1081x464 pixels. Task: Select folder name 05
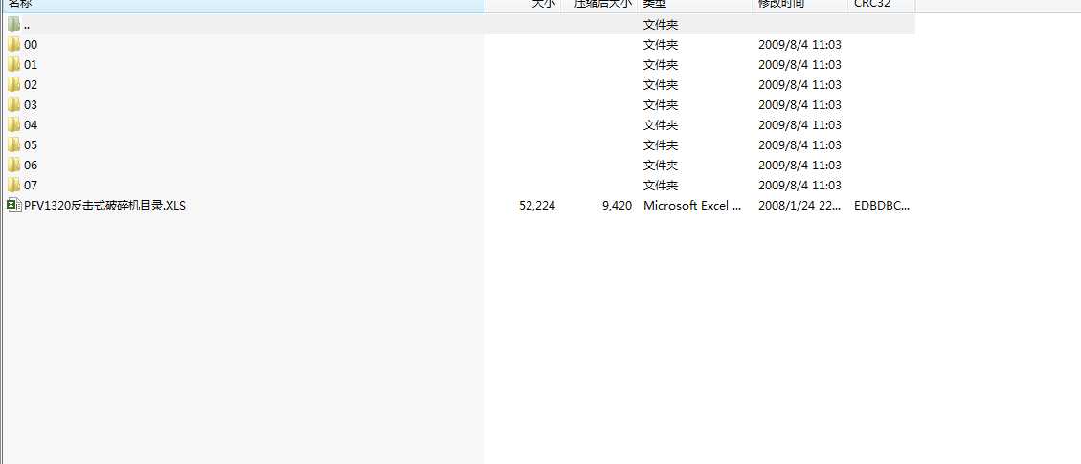[31, 144]
